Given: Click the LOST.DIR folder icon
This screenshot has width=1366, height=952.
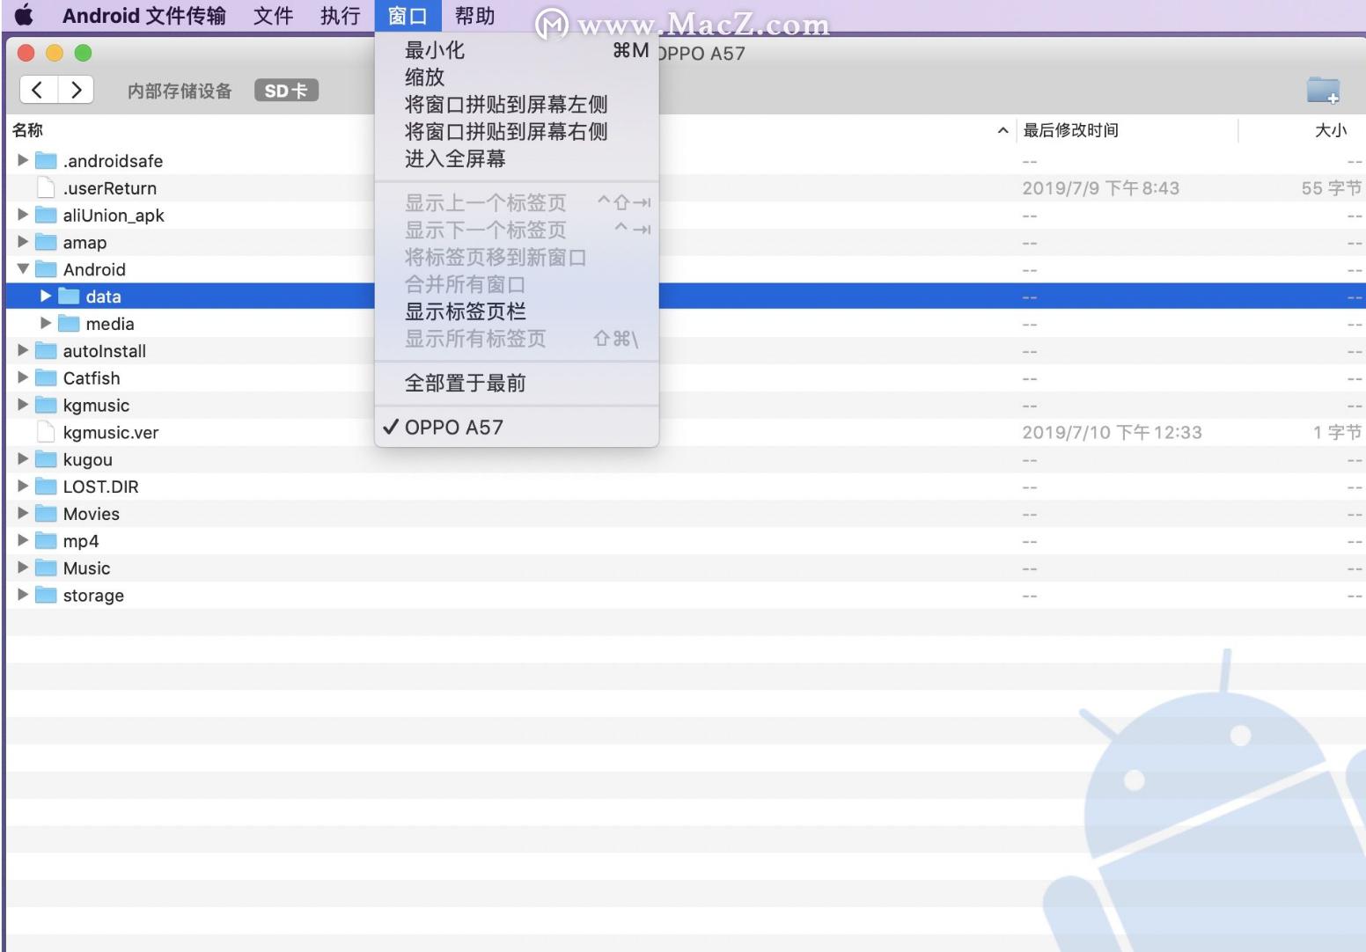Looking at the screenshot, I should click(46, 486).
